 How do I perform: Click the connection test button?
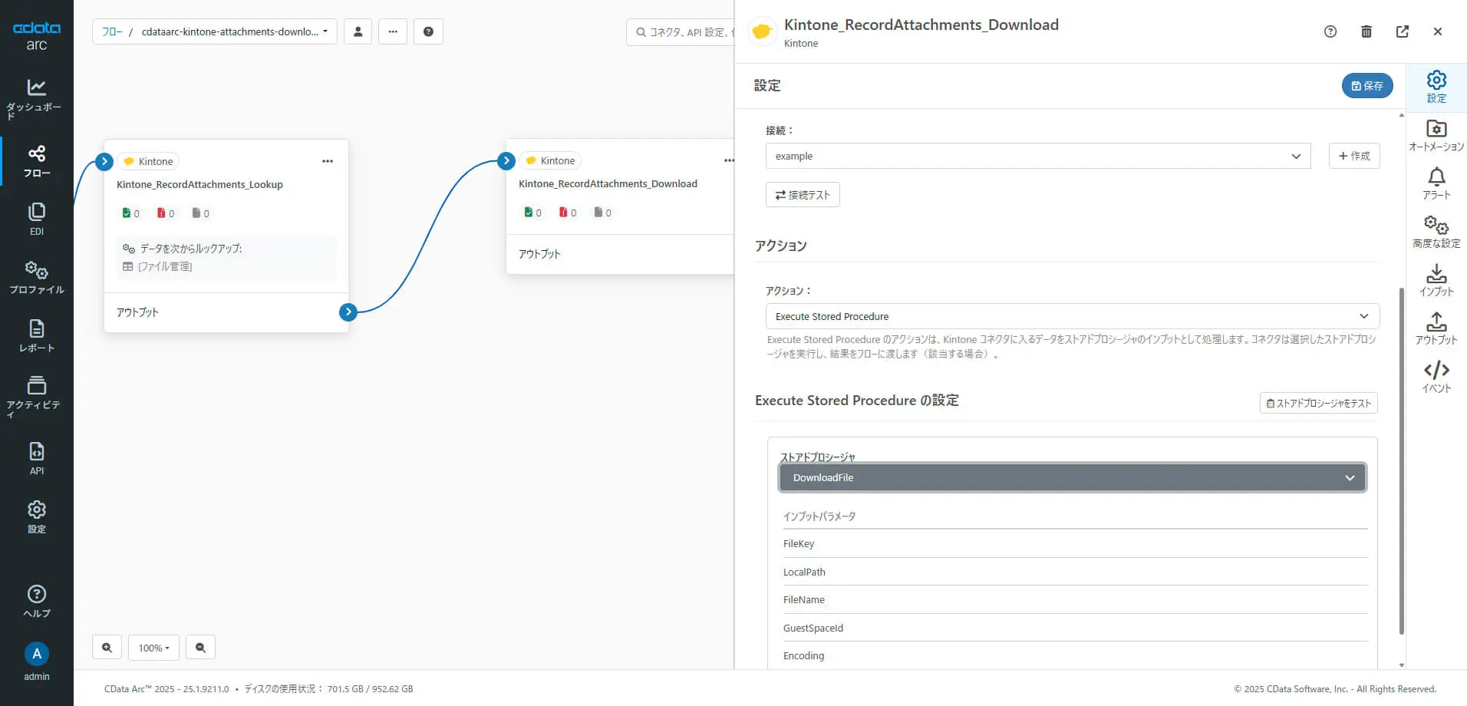[x=803, y=195]
